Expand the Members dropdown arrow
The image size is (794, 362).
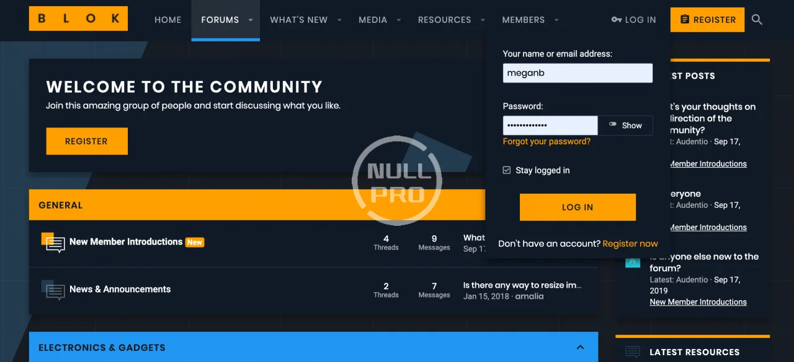coord(556,20)
